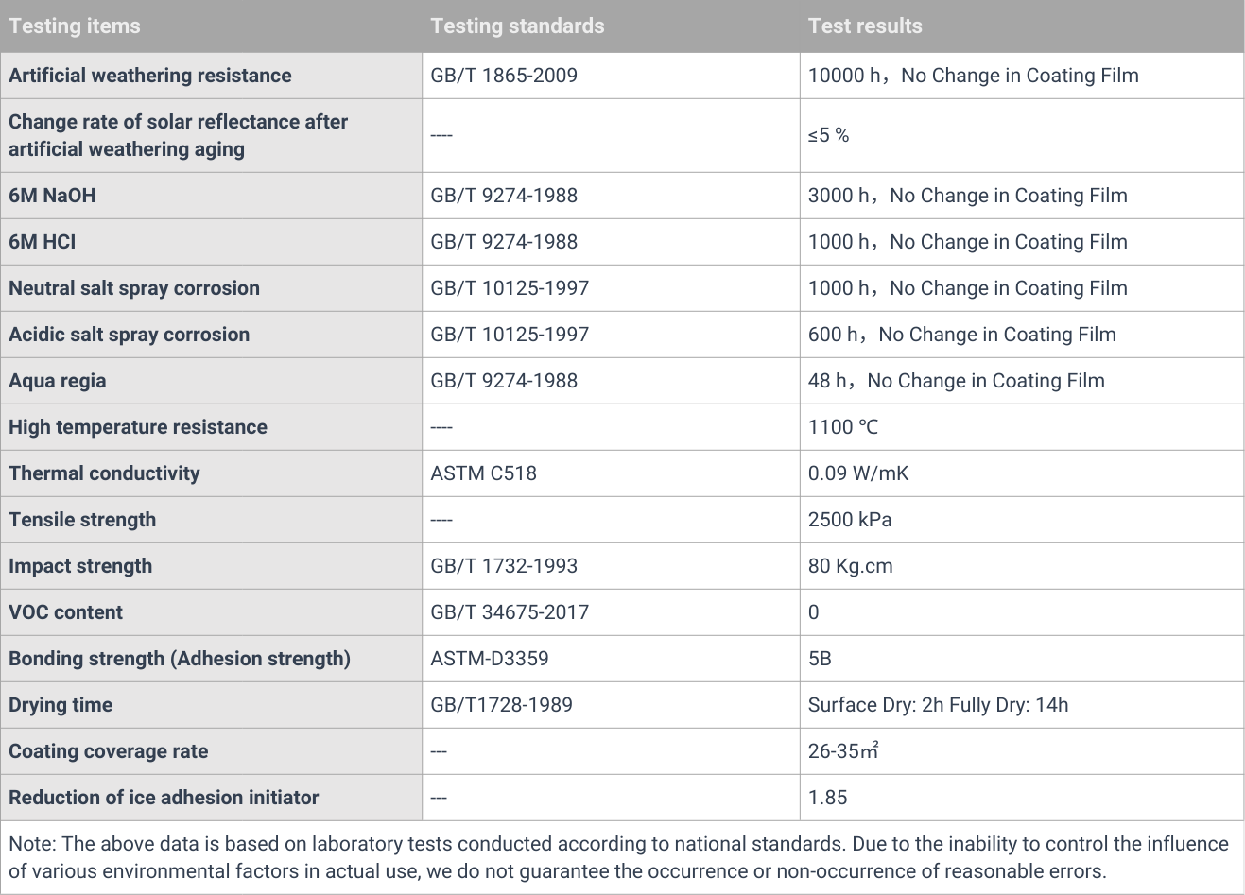Image resolution: width=1245 pixels, height=895 pixels.
Task: Click the "Aqua regia" row label
Action: (58, 381)
